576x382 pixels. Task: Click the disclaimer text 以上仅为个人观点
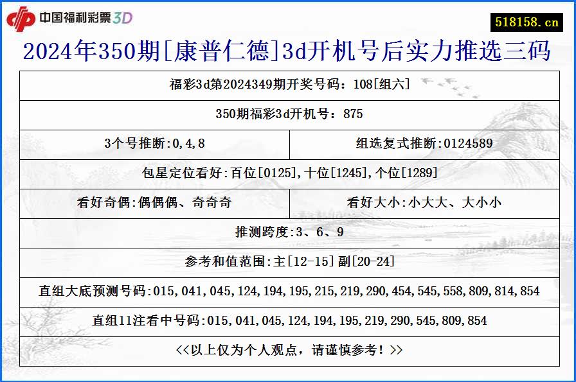coord(287,351)
